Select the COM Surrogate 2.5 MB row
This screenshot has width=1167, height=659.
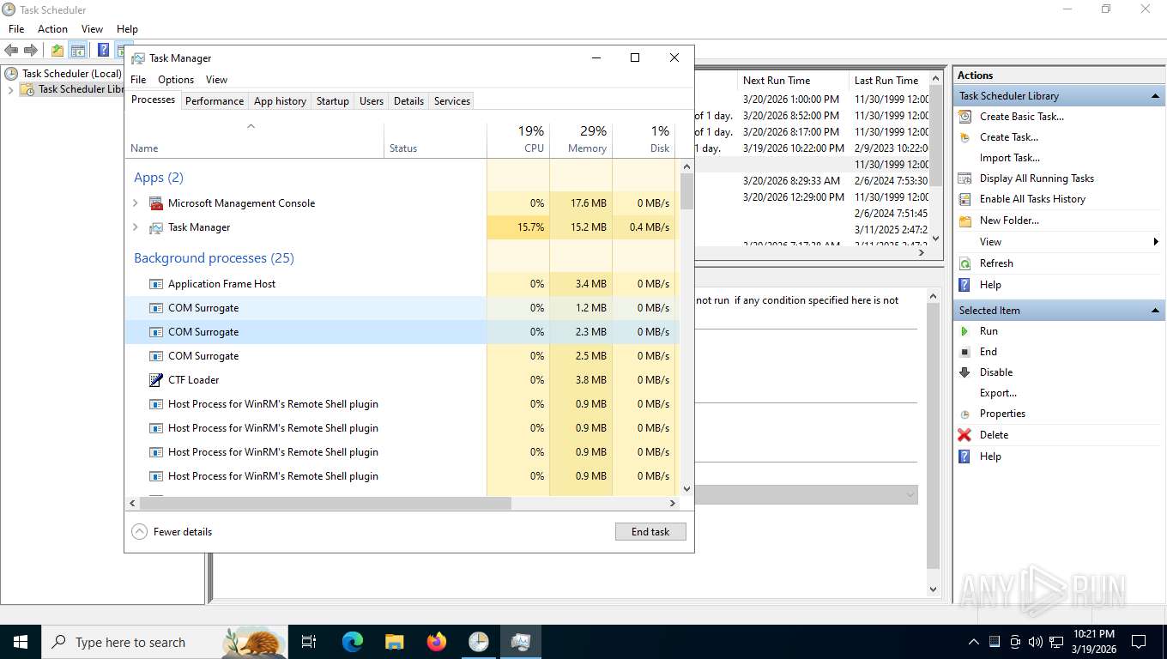coord(401,356)
